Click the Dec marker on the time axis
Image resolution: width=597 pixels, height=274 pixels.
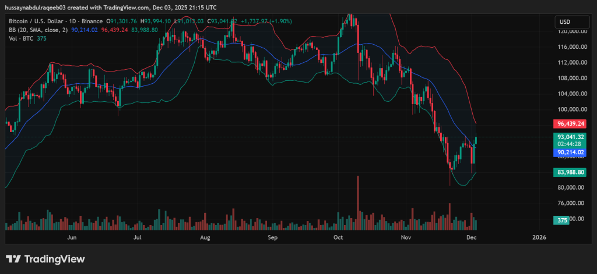tap(472, 237)
